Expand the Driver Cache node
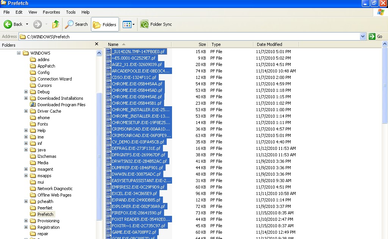Screen dimensions: 388x239 (x=26, y=111)
